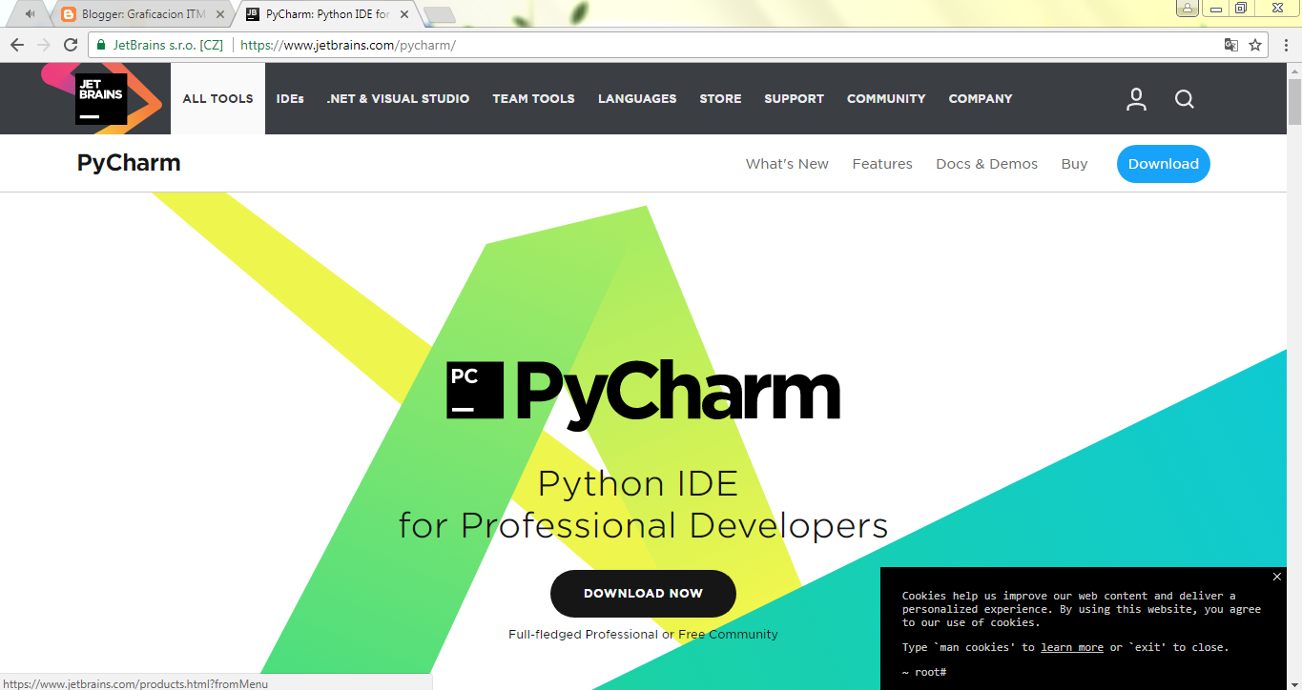The image size is (1302, 690).
Task: Click the PyCharm product title link
Action: [129, 163]
